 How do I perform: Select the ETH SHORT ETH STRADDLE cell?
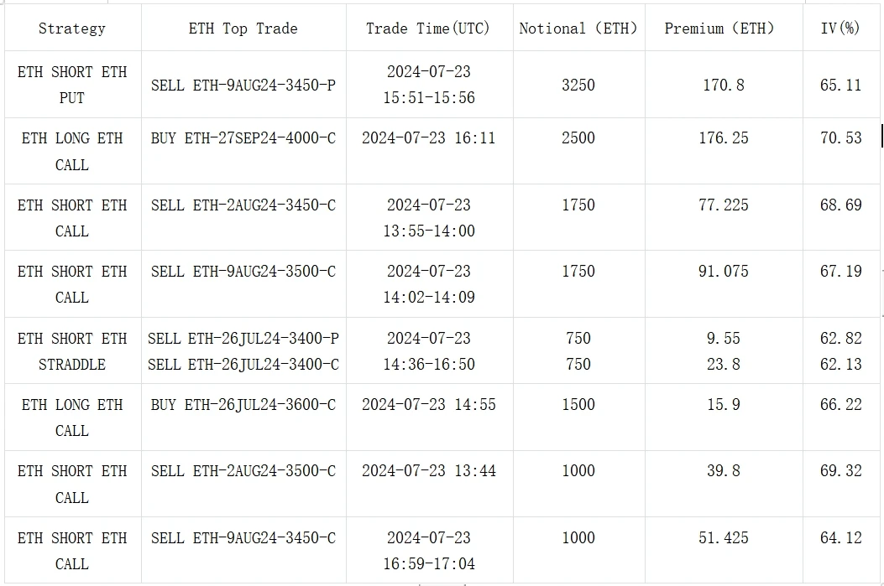pos(72,351)
